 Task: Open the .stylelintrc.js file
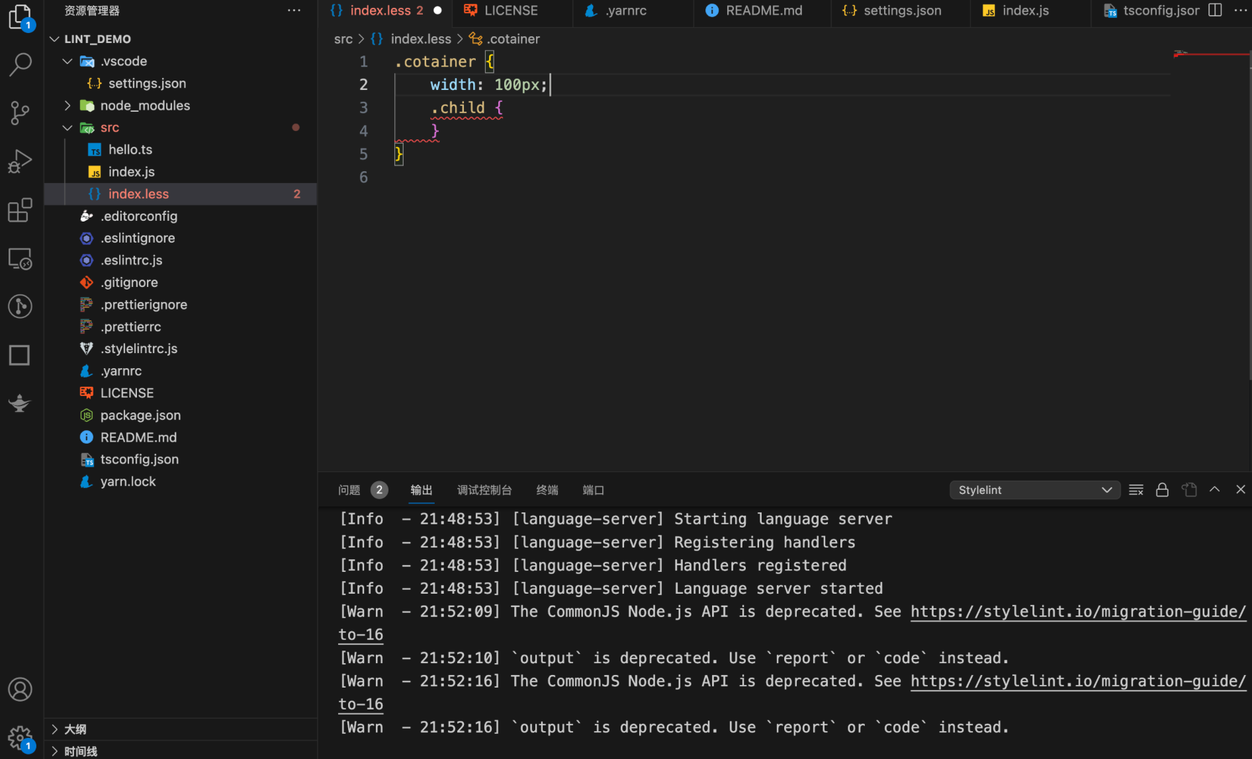click(181, 348)
